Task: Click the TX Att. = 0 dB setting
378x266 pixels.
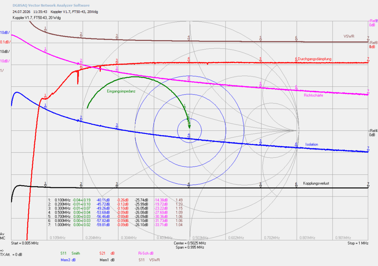Action: point(11,255)
